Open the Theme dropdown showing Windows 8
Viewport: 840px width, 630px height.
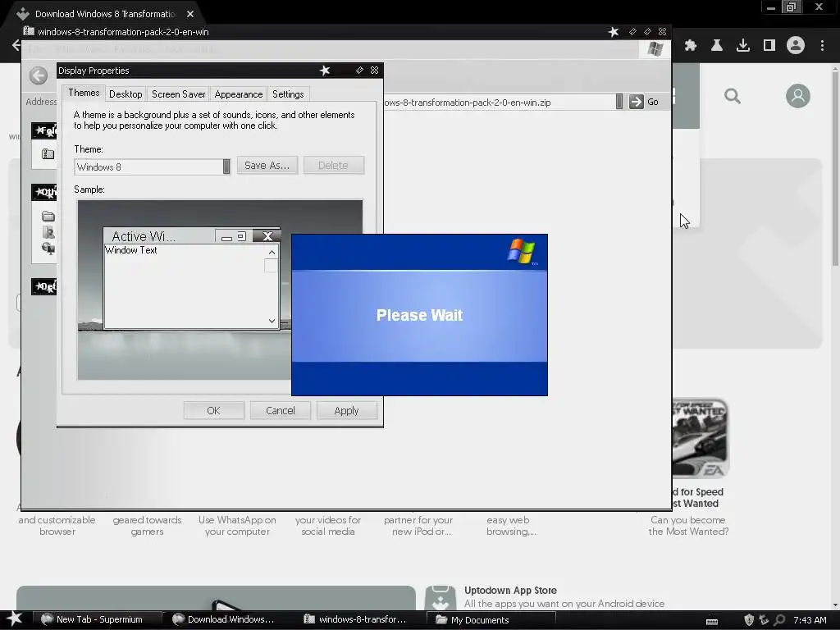point(152,167)
